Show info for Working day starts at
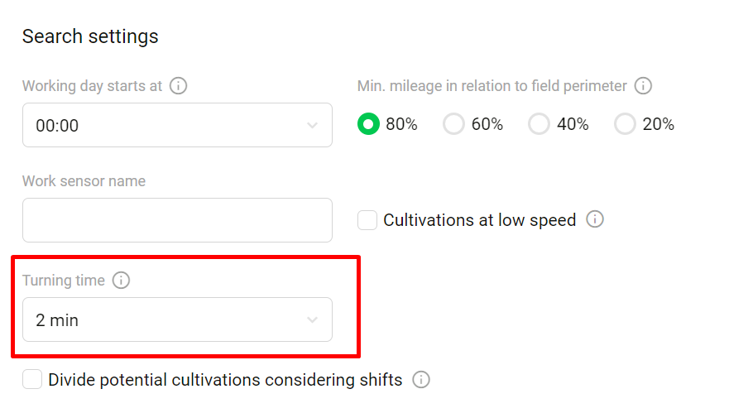 (178, 86)
